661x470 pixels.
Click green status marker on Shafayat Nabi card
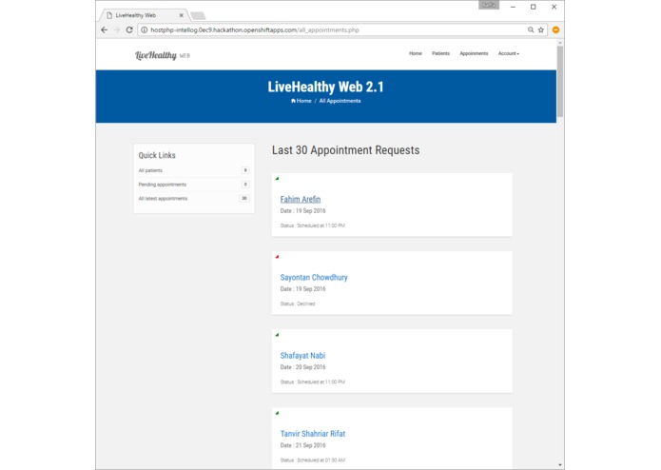[x=277, y=335]
